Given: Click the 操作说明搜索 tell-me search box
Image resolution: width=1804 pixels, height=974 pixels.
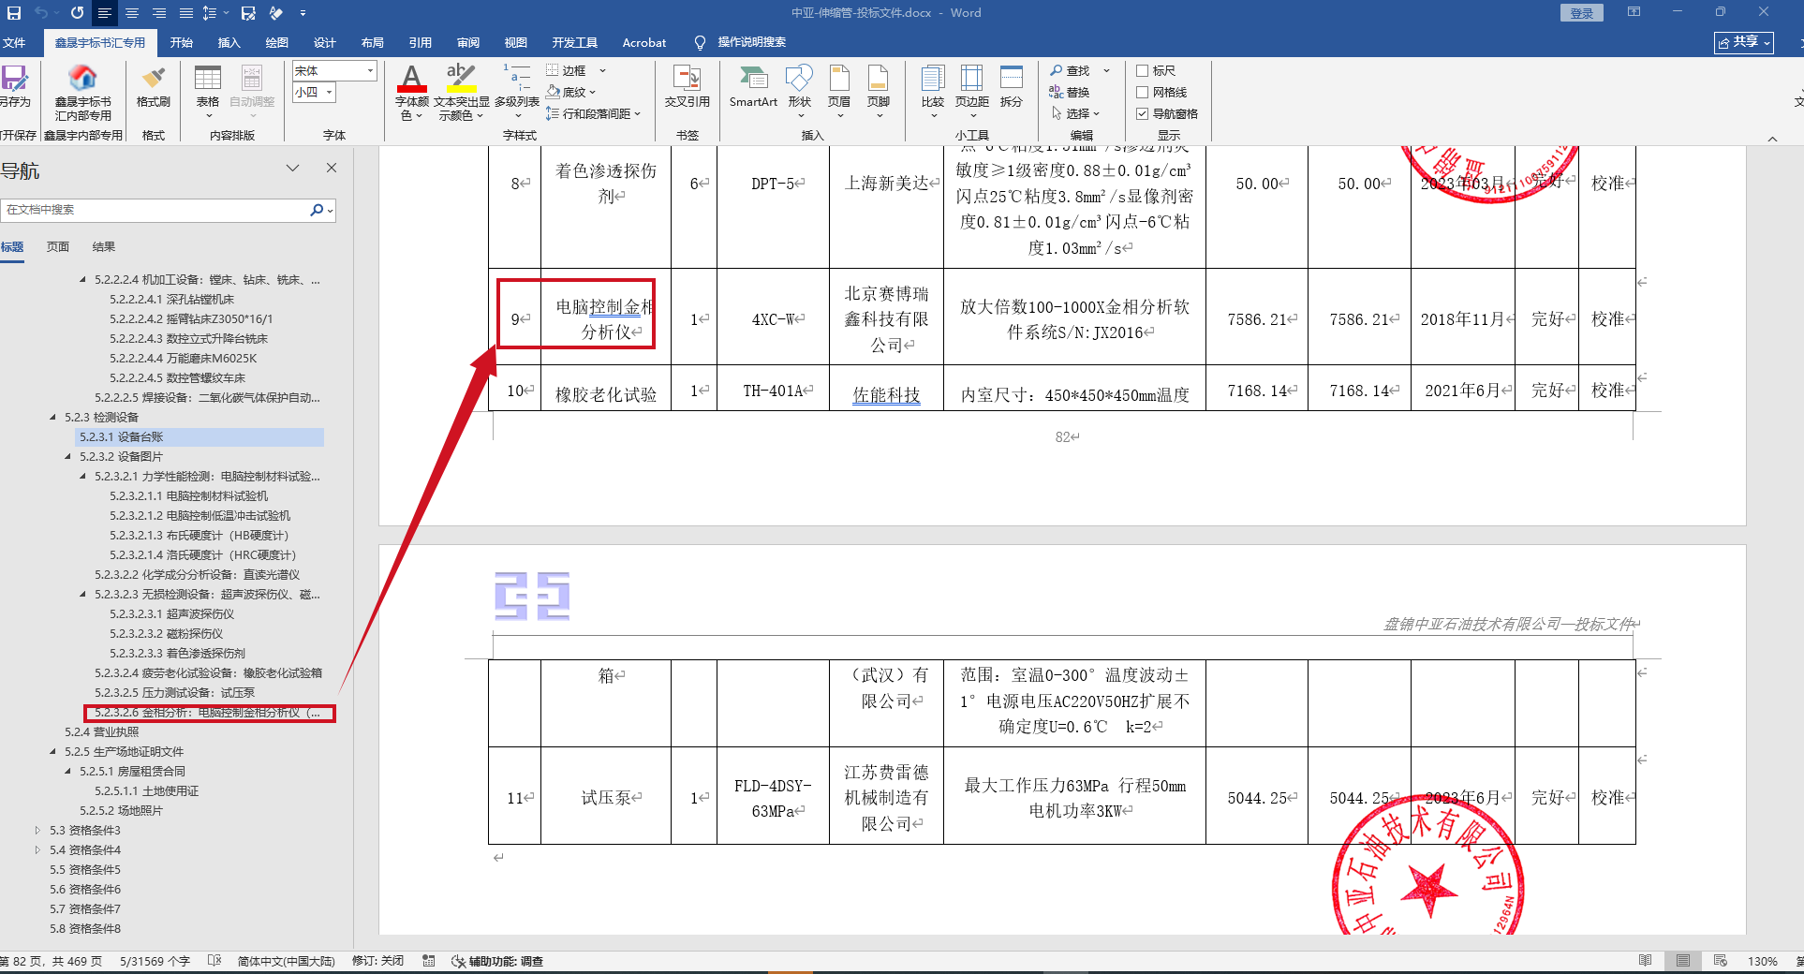Looking at the screenshot, I should pyautogui.click(x=751, y=42).
